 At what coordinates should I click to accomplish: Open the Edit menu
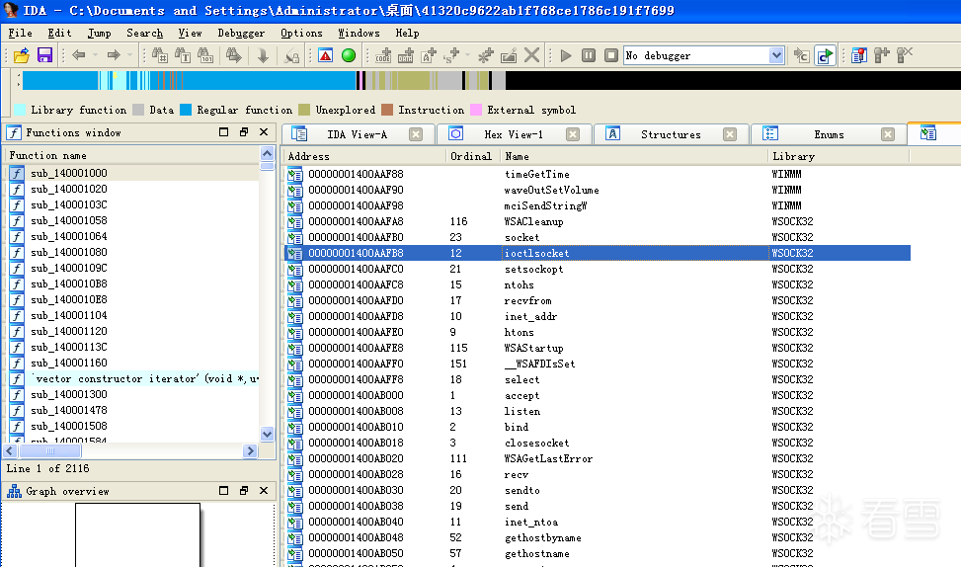click(x=59, y=34)
